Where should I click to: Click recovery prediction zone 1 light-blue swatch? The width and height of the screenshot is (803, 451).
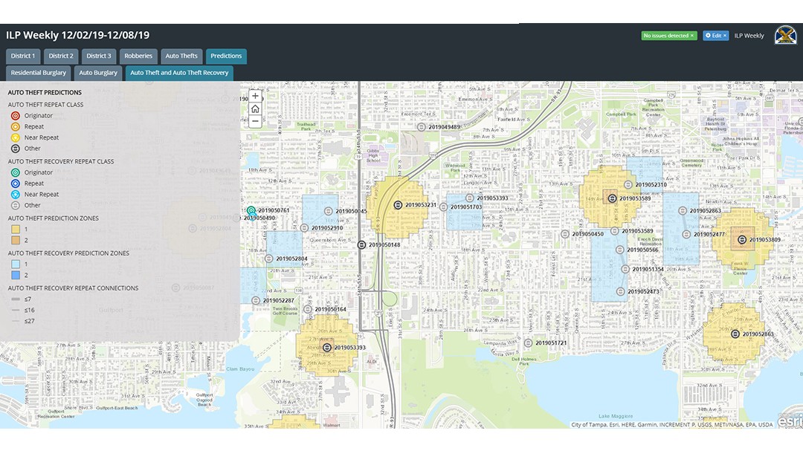tap(16, 265)
